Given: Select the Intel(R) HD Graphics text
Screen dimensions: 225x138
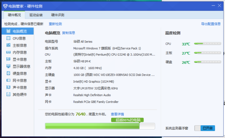Looking at the screenshot, I should point(93,82).
